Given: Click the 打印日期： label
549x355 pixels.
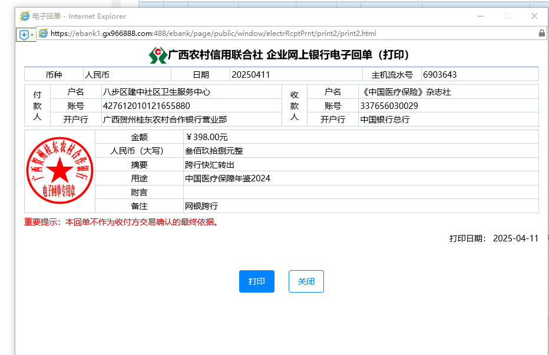Looking at the screenshot, I should coord(468,238).
